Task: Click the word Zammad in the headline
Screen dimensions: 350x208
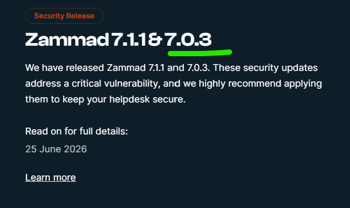Action: [67, 40]
